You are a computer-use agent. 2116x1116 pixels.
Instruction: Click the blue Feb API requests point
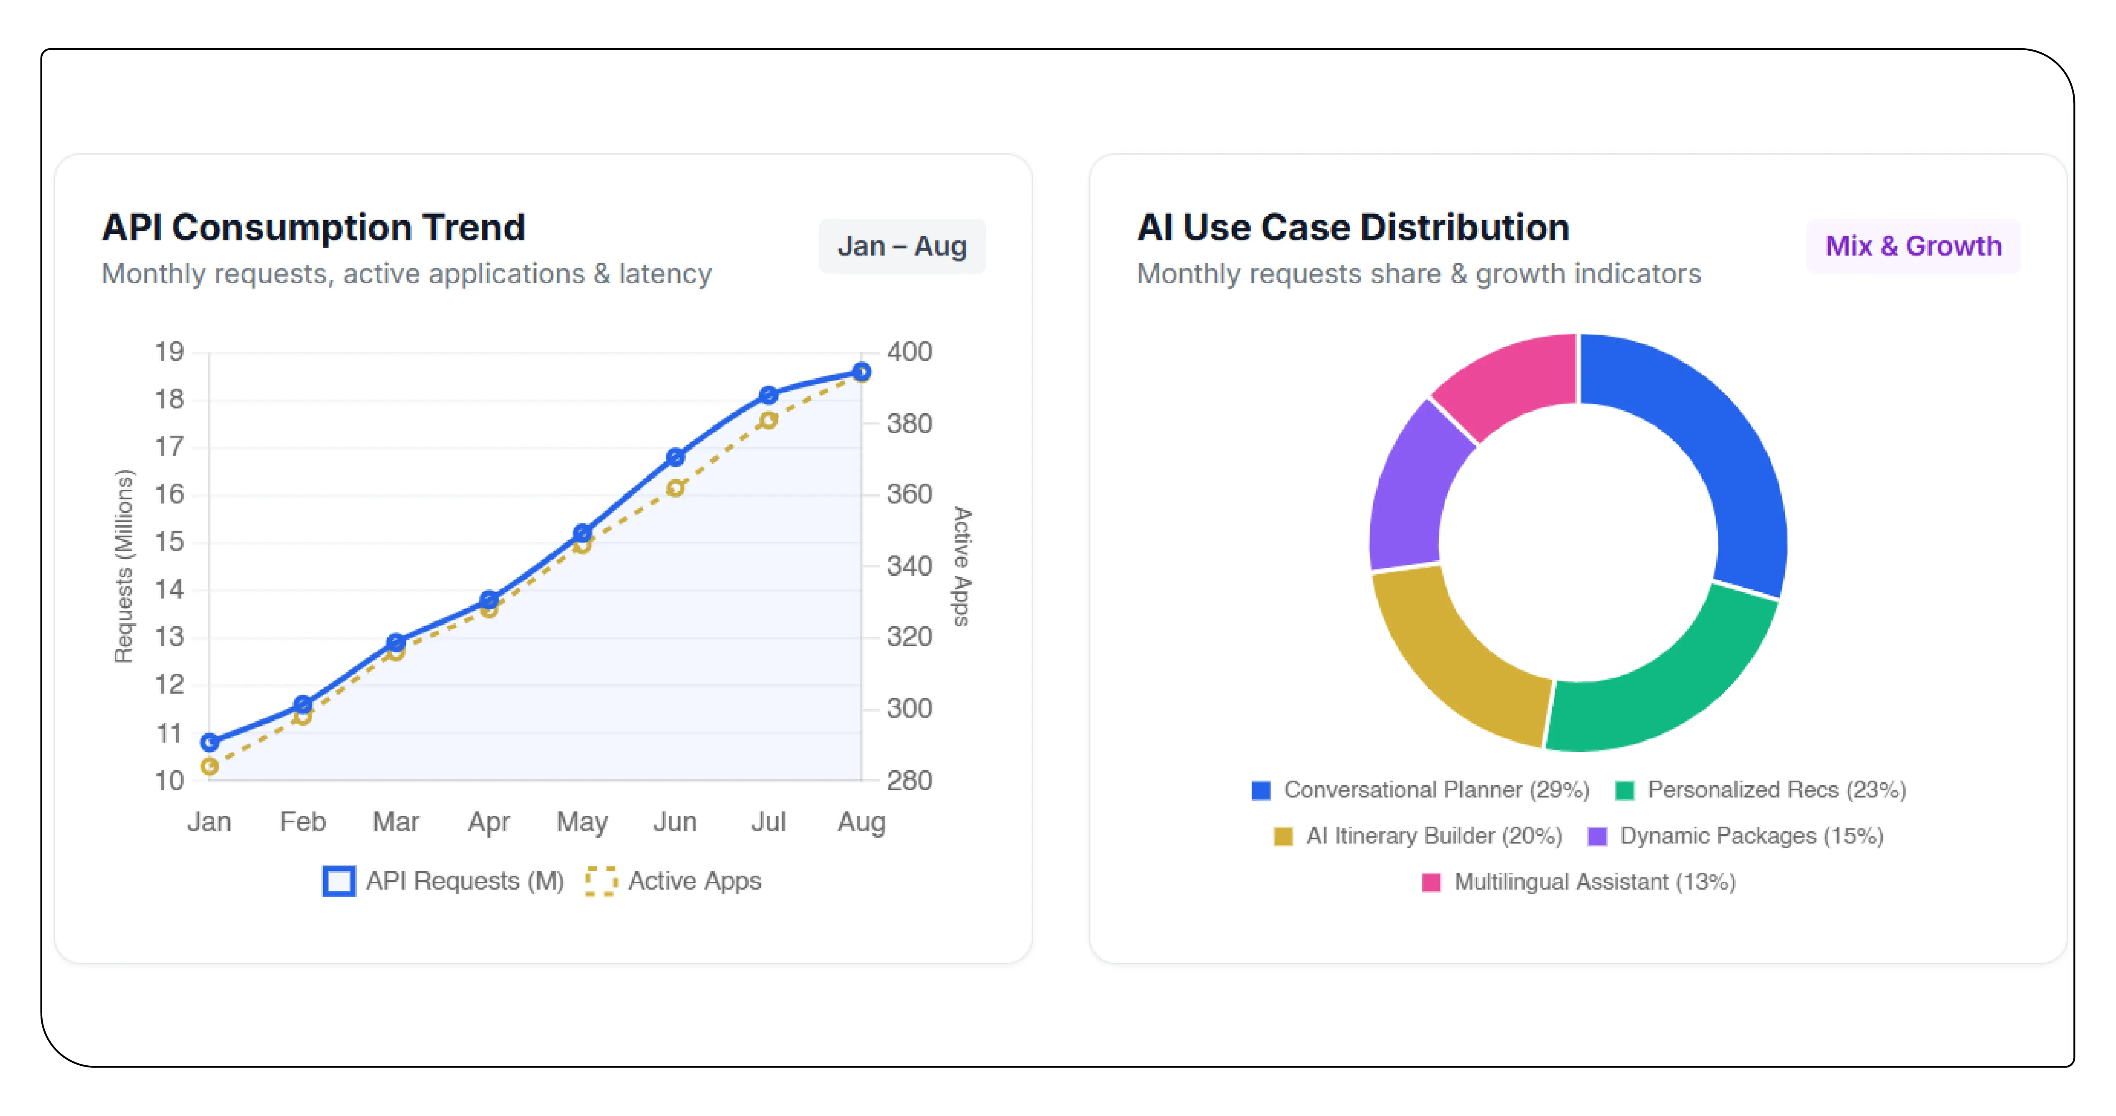pos(302,704)
